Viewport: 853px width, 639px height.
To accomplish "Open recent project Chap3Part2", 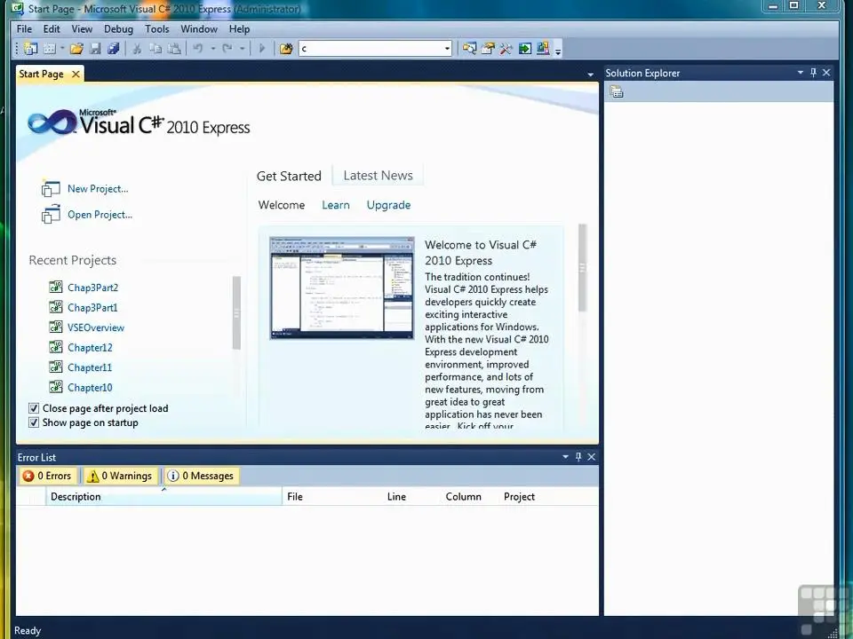I will (92, 288).
